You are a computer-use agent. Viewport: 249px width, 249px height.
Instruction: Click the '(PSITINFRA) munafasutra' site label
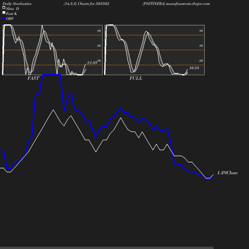(x=176, y=4)
